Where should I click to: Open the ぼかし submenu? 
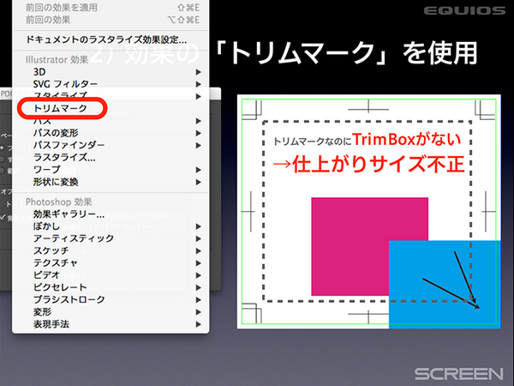pos(111,226)
